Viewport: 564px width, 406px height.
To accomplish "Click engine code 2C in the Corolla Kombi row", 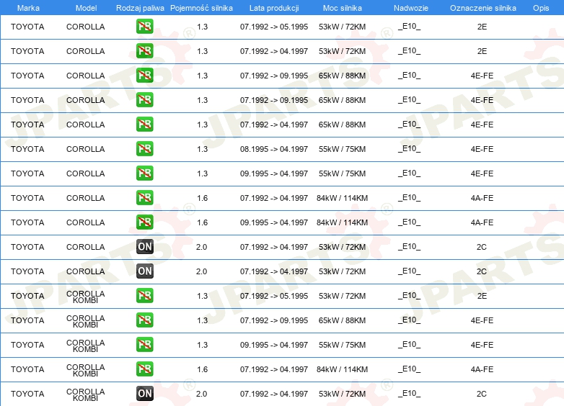I will 482,394.
